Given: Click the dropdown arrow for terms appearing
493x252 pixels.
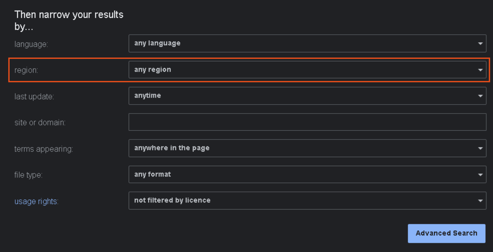Looking at the screenshot, I should click(480, 148).
